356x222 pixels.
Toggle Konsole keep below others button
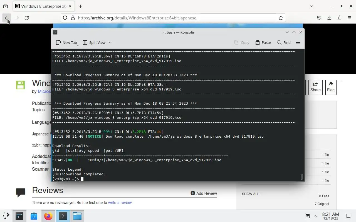(287, 32)
